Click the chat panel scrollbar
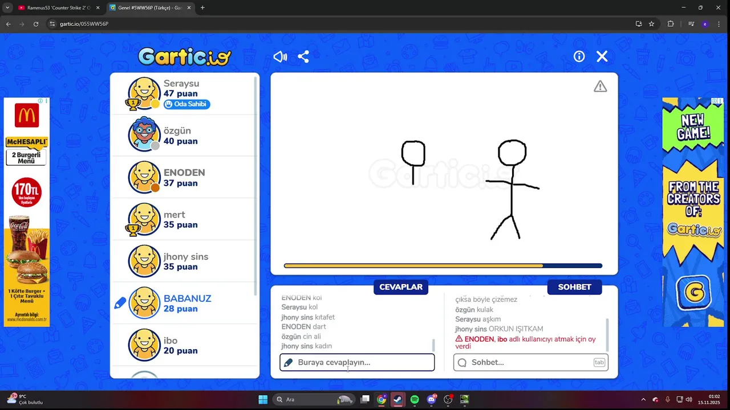This screenshot has width=730, height=410. click(607, 335)
